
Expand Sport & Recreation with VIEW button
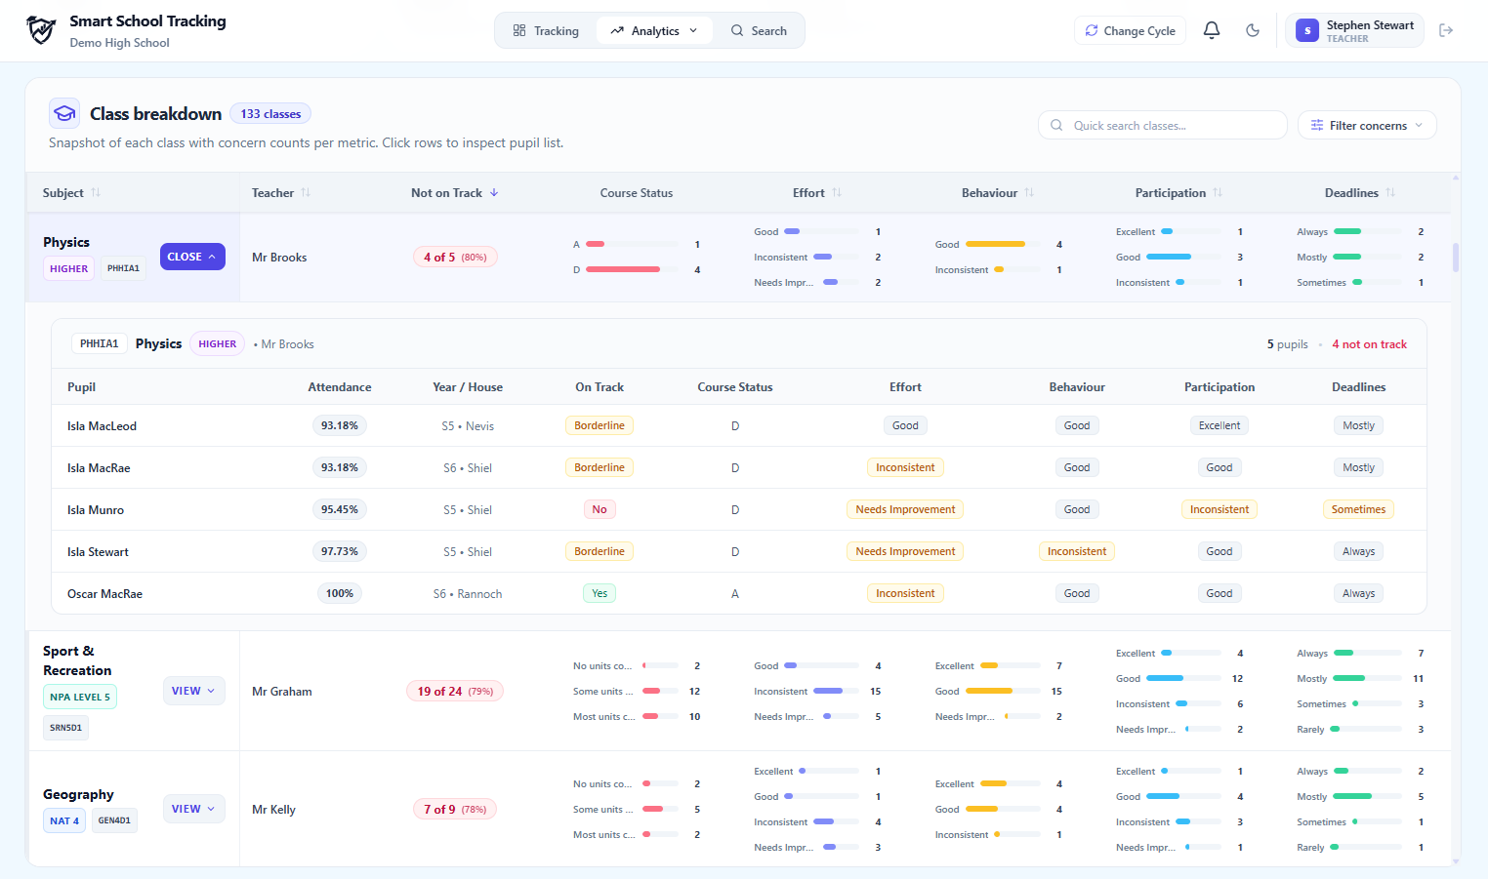pyautogui.click(x=193, y=691)
